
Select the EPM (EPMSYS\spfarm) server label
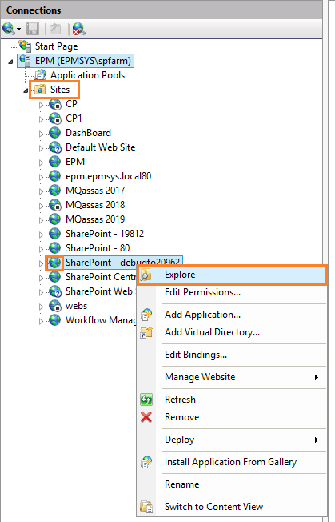click(83, 61)
